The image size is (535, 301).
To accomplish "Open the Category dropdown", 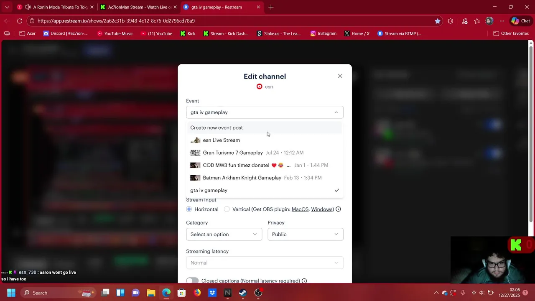I will coord(224,234).
